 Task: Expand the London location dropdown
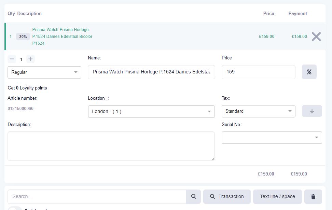[x=151, y=112]
